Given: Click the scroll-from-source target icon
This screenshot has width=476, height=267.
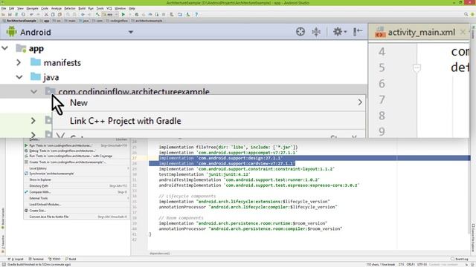Looking at the screenshot, I should tap(300, 32).
